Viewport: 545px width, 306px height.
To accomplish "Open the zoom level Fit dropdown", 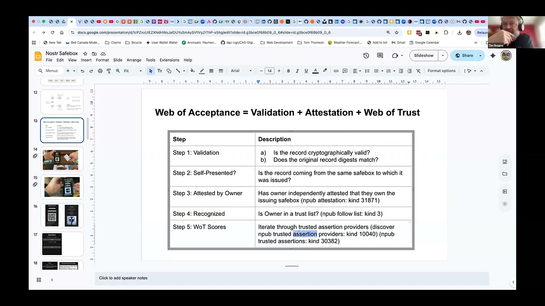I will [x=133, y=71].
